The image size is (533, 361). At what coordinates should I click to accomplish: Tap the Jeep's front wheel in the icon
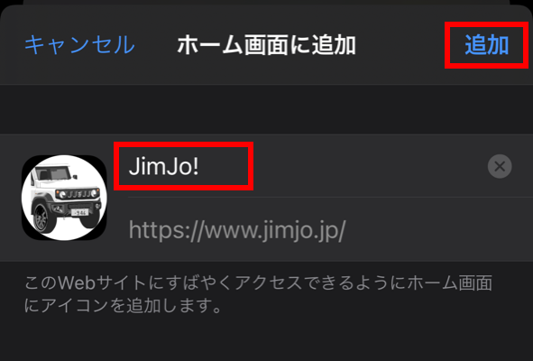point(43,218)
